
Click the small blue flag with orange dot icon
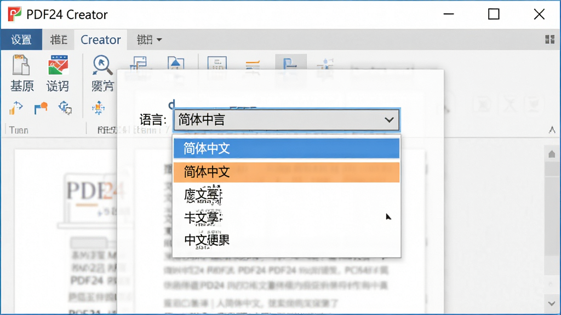pos(41,108)
